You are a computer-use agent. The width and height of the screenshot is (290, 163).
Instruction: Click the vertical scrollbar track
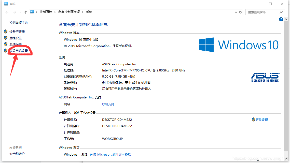[286, 89]
